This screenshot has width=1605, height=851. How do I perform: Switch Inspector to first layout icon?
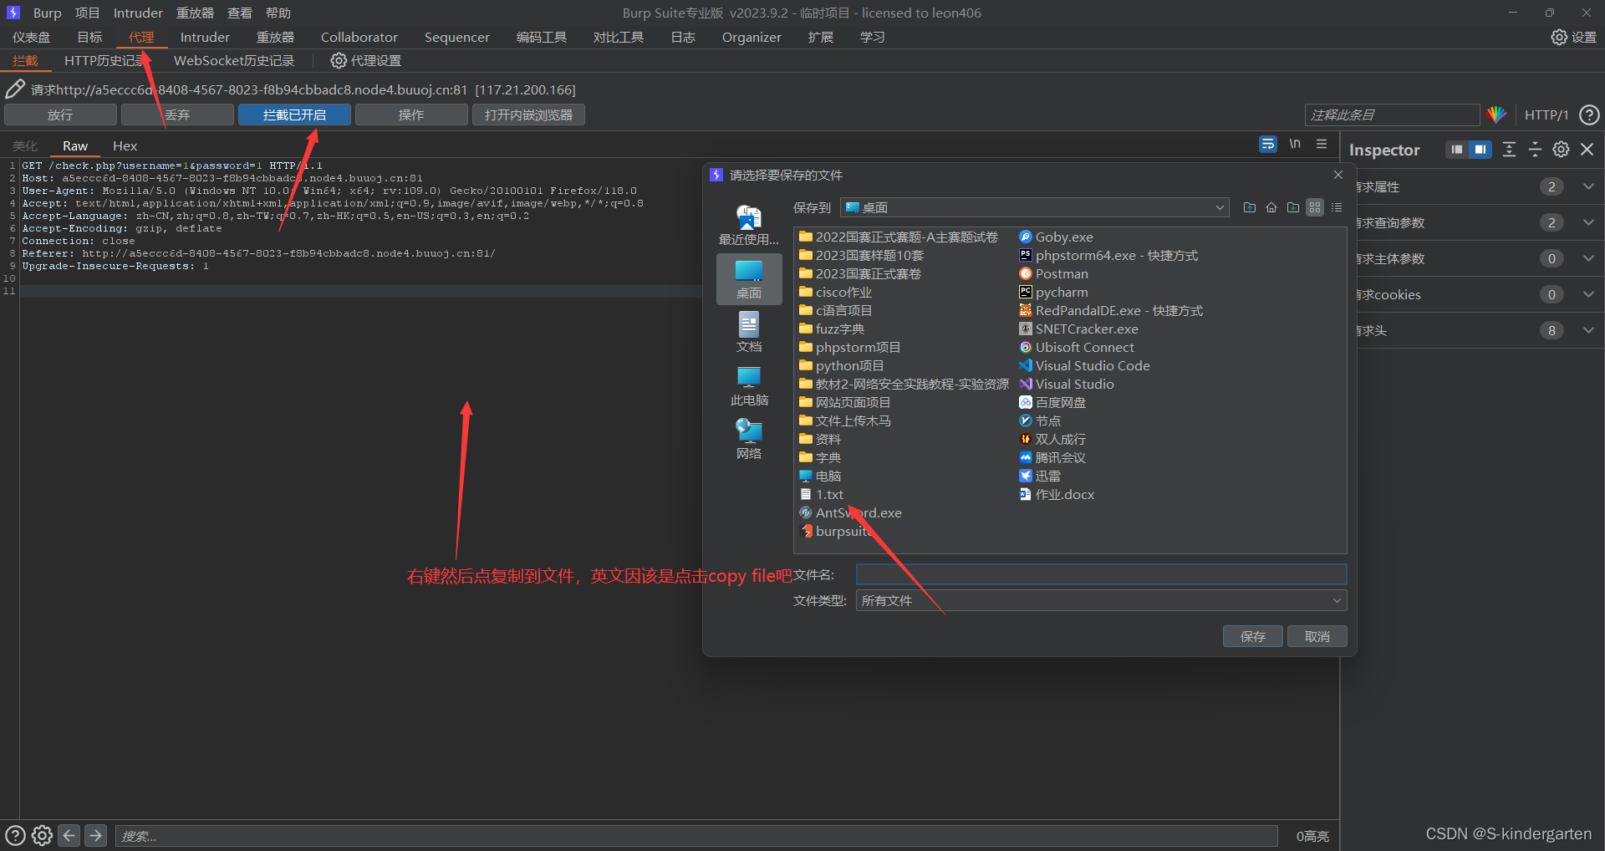1457,149
